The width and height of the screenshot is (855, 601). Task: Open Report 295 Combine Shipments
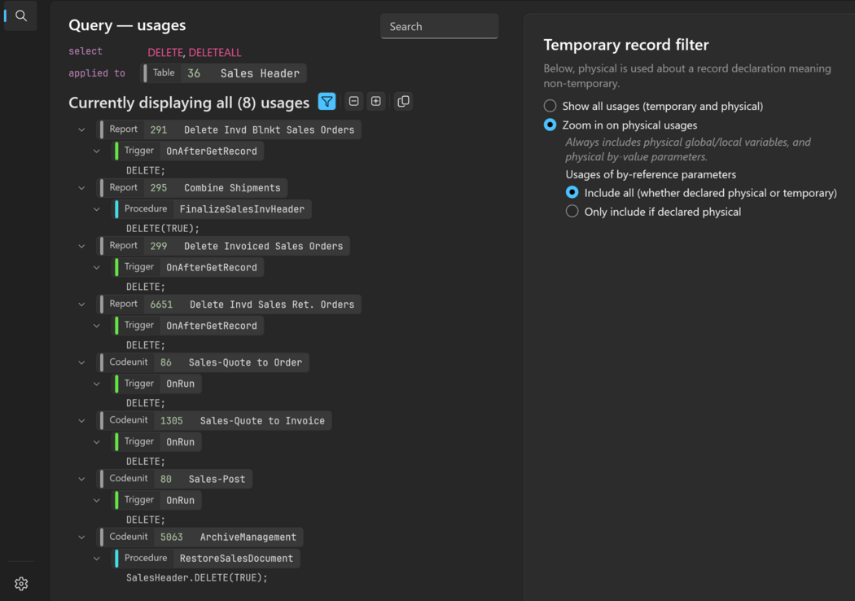click(x=192, y=187)
